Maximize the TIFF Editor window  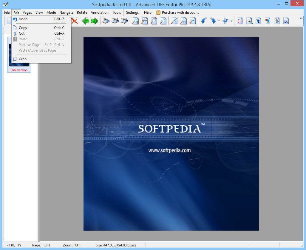[x=287, y=3]
